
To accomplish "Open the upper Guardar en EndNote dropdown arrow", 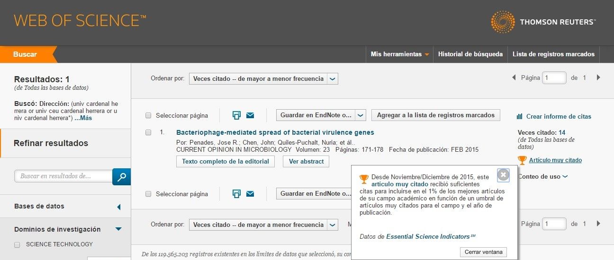I will click(361, 115).
